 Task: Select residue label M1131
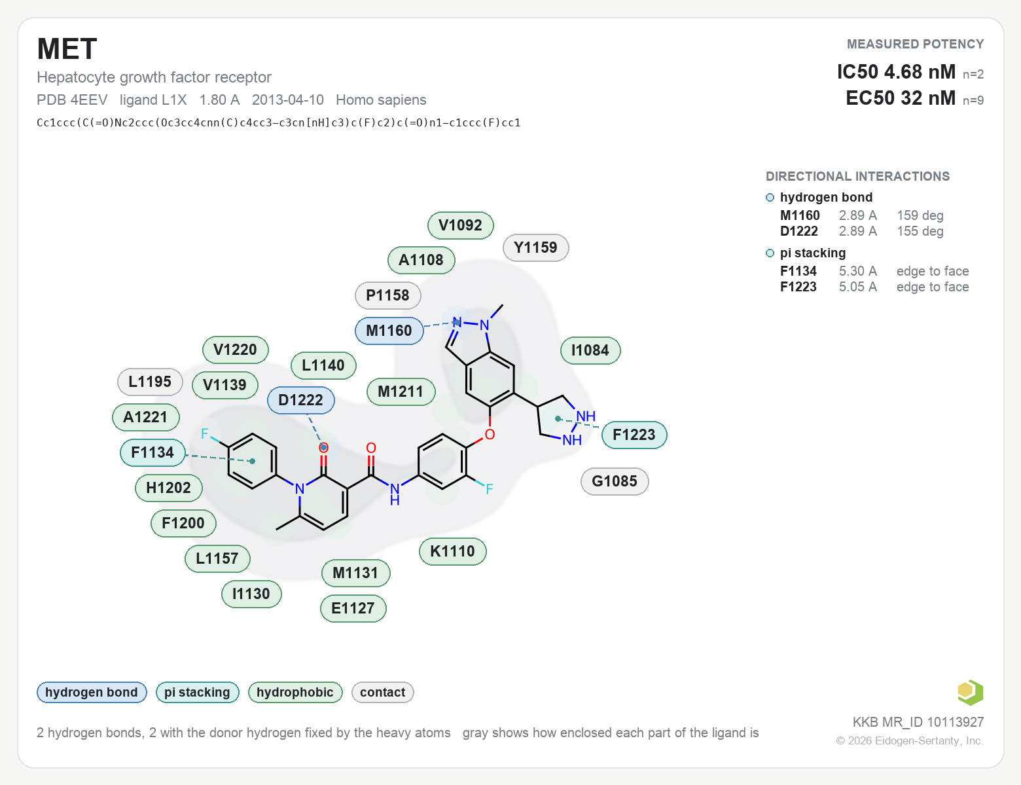click(x=356, y=573)
